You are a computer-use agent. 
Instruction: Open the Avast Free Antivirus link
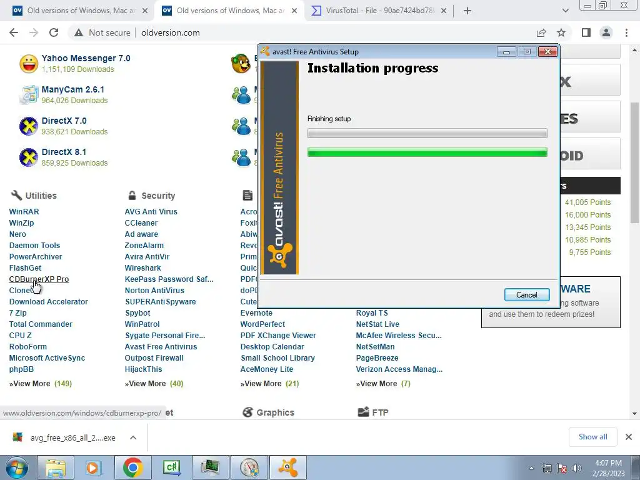pos(161,346)
